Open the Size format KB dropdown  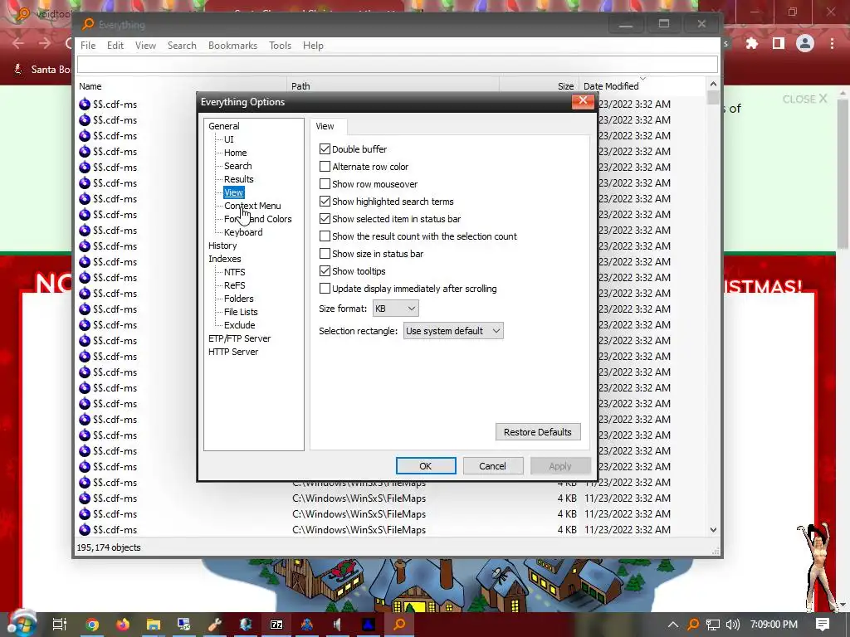[x=396, y=309]
